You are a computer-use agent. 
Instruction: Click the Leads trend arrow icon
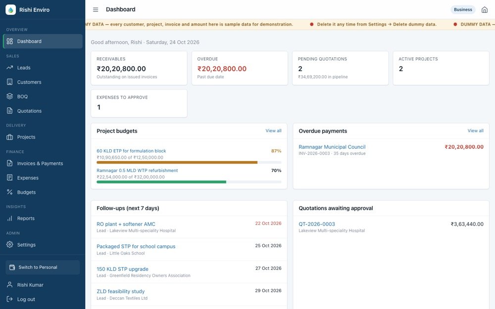pyautogui.click(x=10, y=67)
